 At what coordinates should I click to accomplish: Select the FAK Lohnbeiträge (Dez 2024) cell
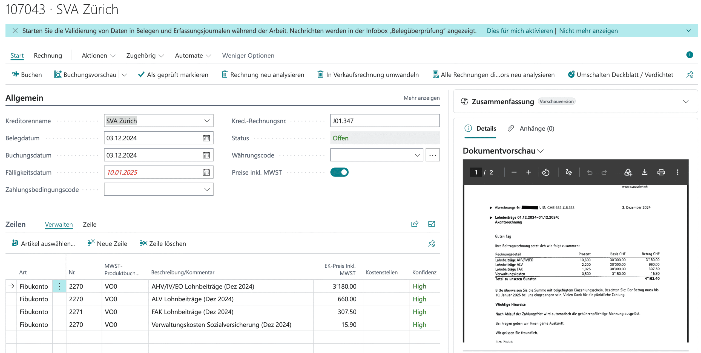point(231,312)
